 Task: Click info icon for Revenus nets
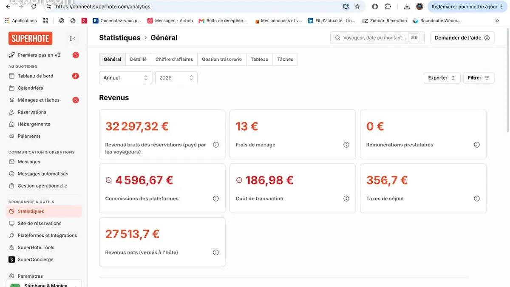(x=216, y=253)
